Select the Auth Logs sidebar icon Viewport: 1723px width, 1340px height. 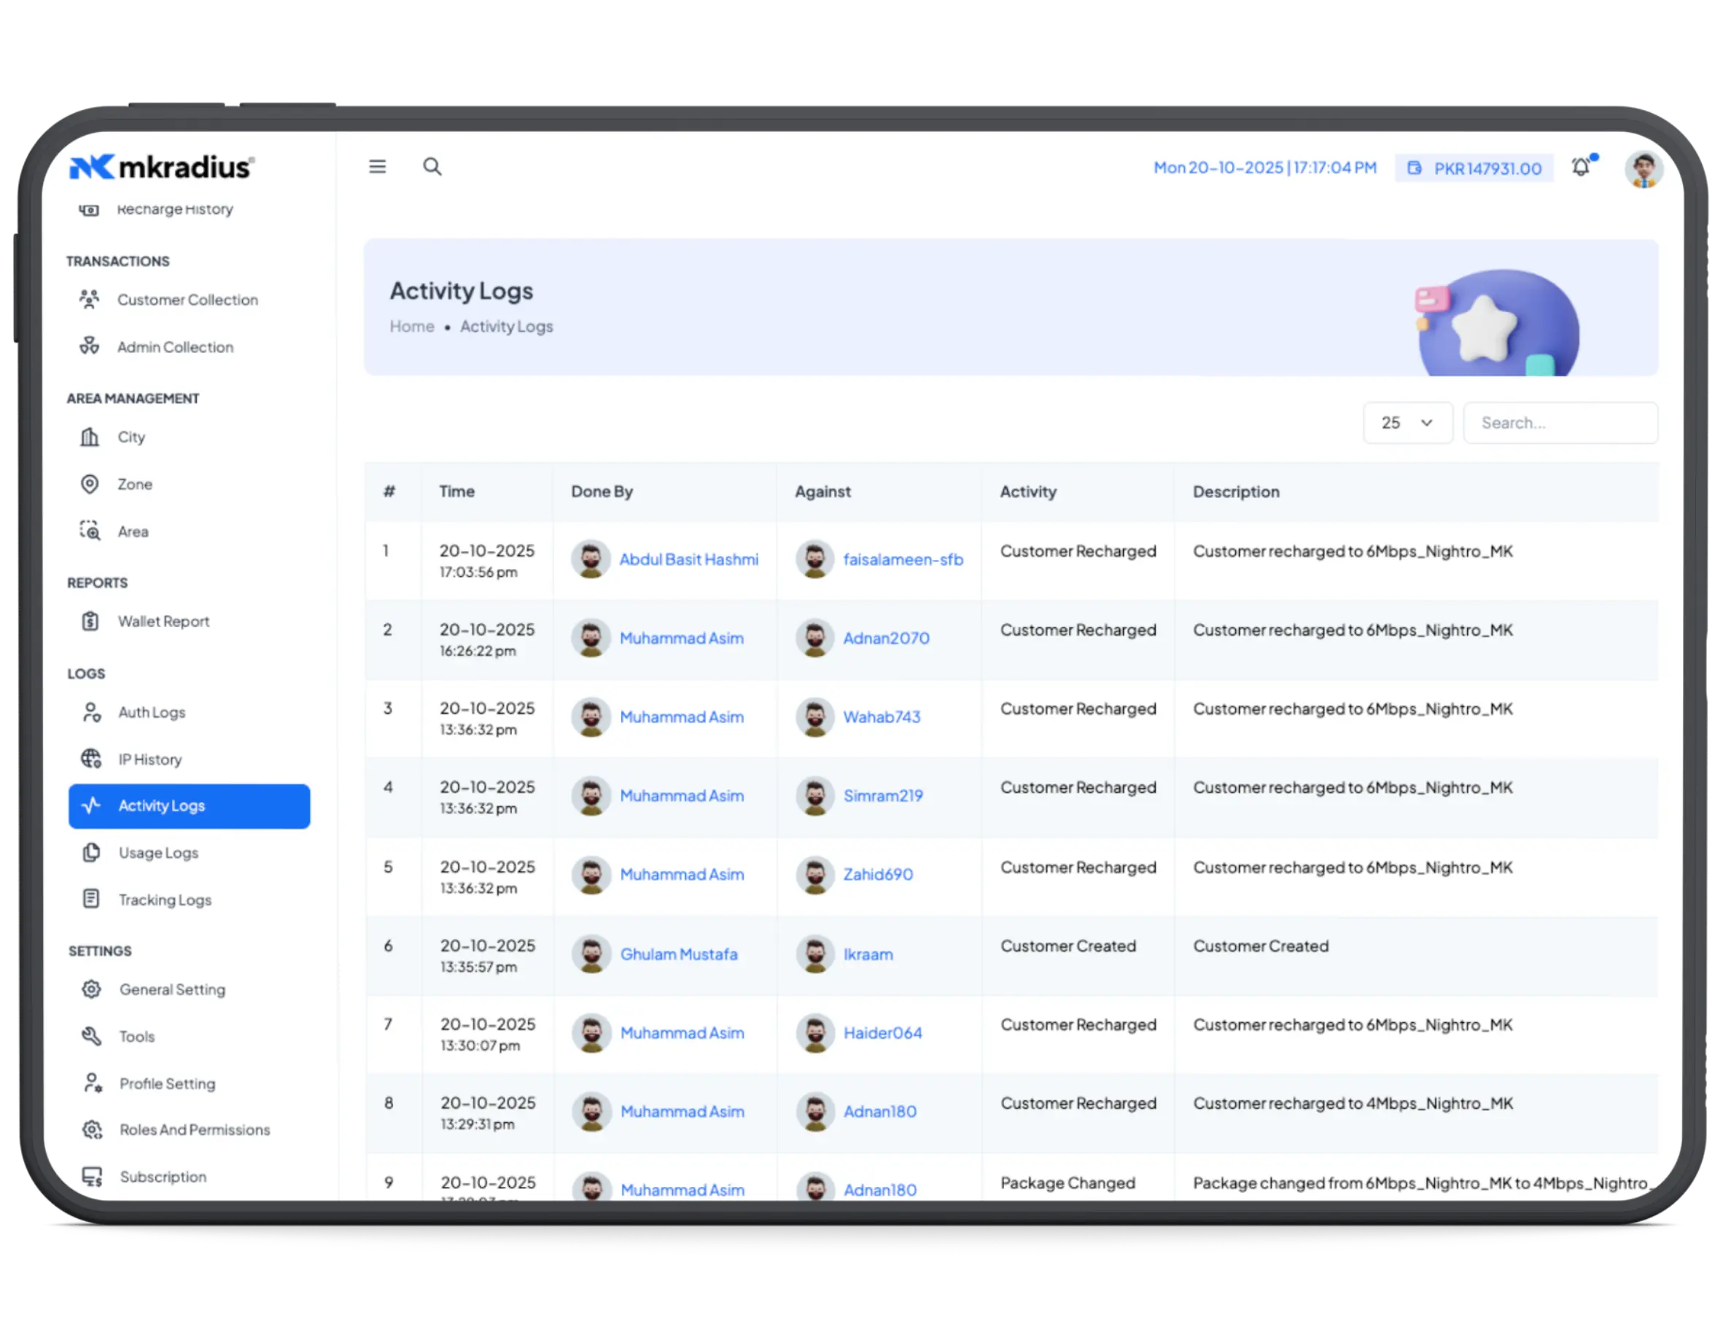[90, 712]
